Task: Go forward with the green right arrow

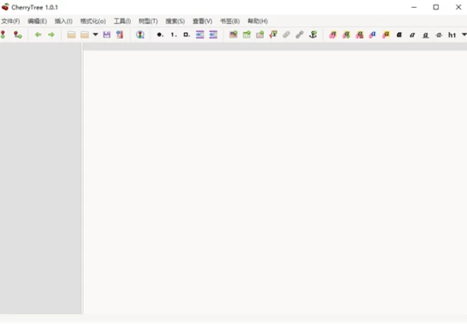Action: [51, 35]
